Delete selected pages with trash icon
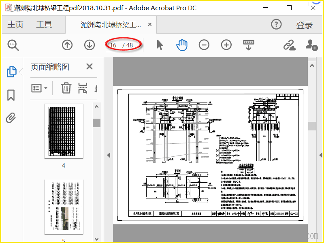 coord(66,88)
